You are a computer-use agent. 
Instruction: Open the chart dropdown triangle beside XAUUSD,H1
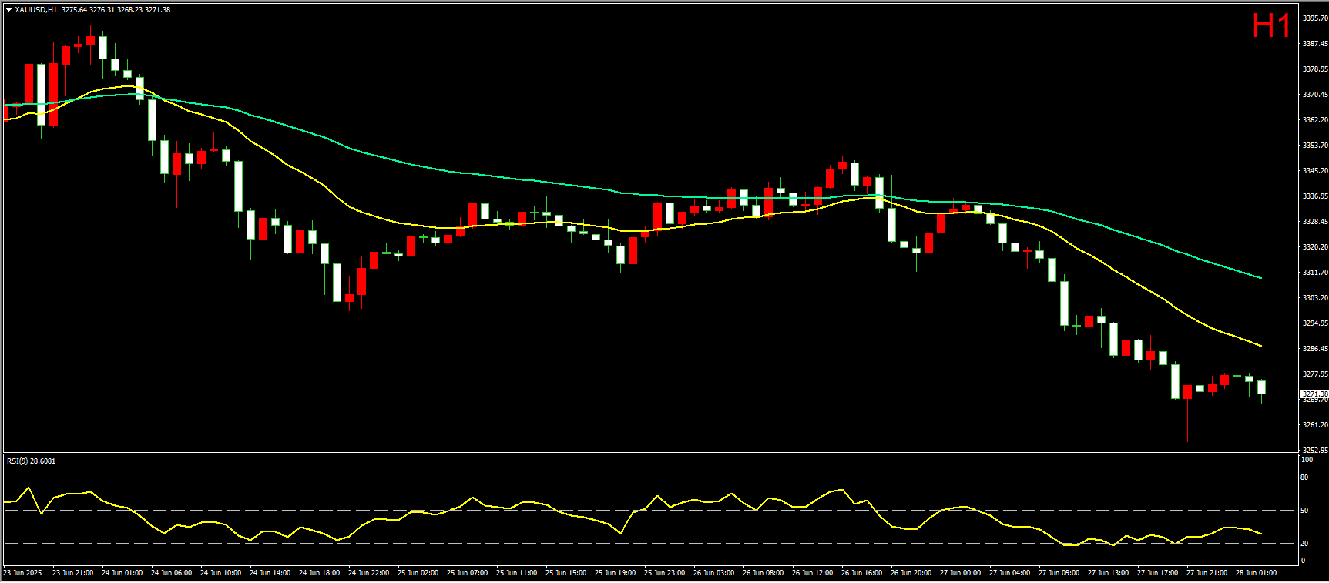(x=8, y=10)
